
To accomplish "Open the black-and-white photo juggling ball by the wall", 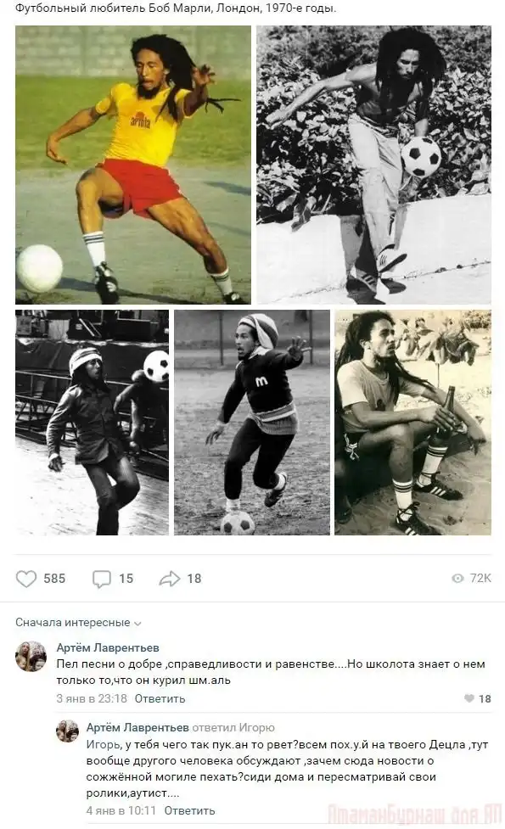I will pyautogui.click(x=373, y=165).
